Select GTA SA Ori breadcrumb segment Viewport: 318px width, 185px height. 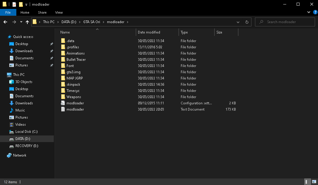pos(92,22)
